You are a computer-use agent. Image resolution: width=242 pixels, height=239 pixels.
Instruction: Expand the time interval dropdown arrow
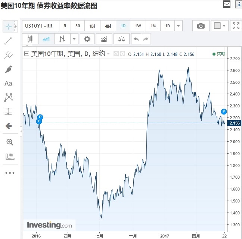[178, 26]
